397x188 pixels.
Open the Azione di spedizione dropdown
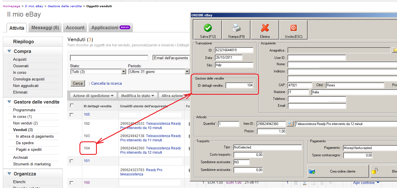pyautogui.click(x=93, y=96)
